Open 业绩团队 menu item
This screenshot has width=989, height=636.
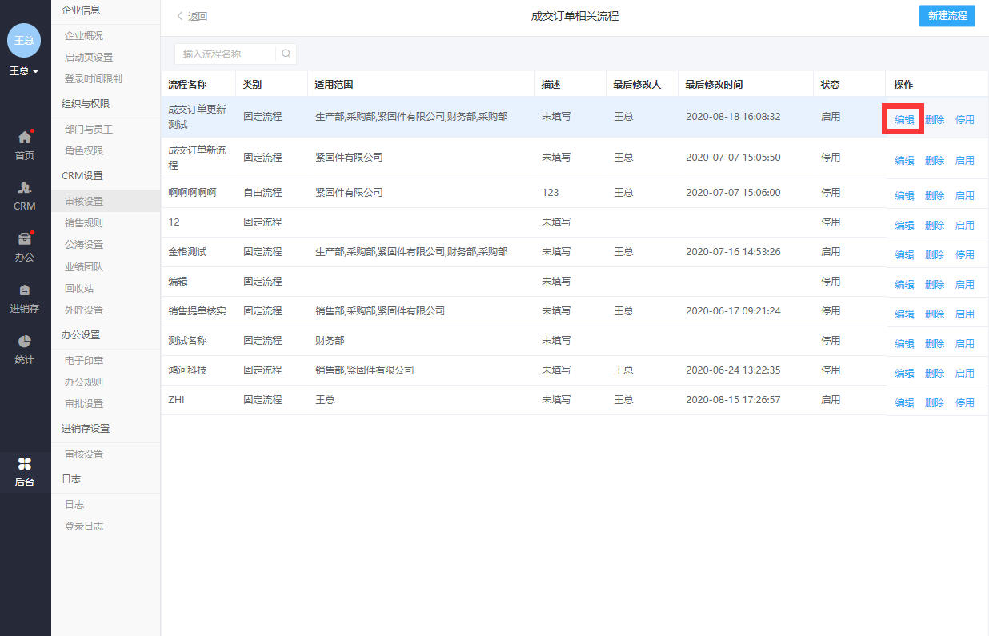coord(84,267)
